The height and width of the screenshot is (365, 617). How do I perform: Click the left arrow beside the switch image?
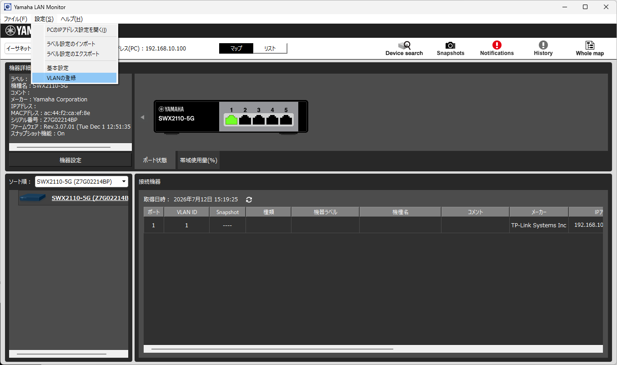pos(142,117)
